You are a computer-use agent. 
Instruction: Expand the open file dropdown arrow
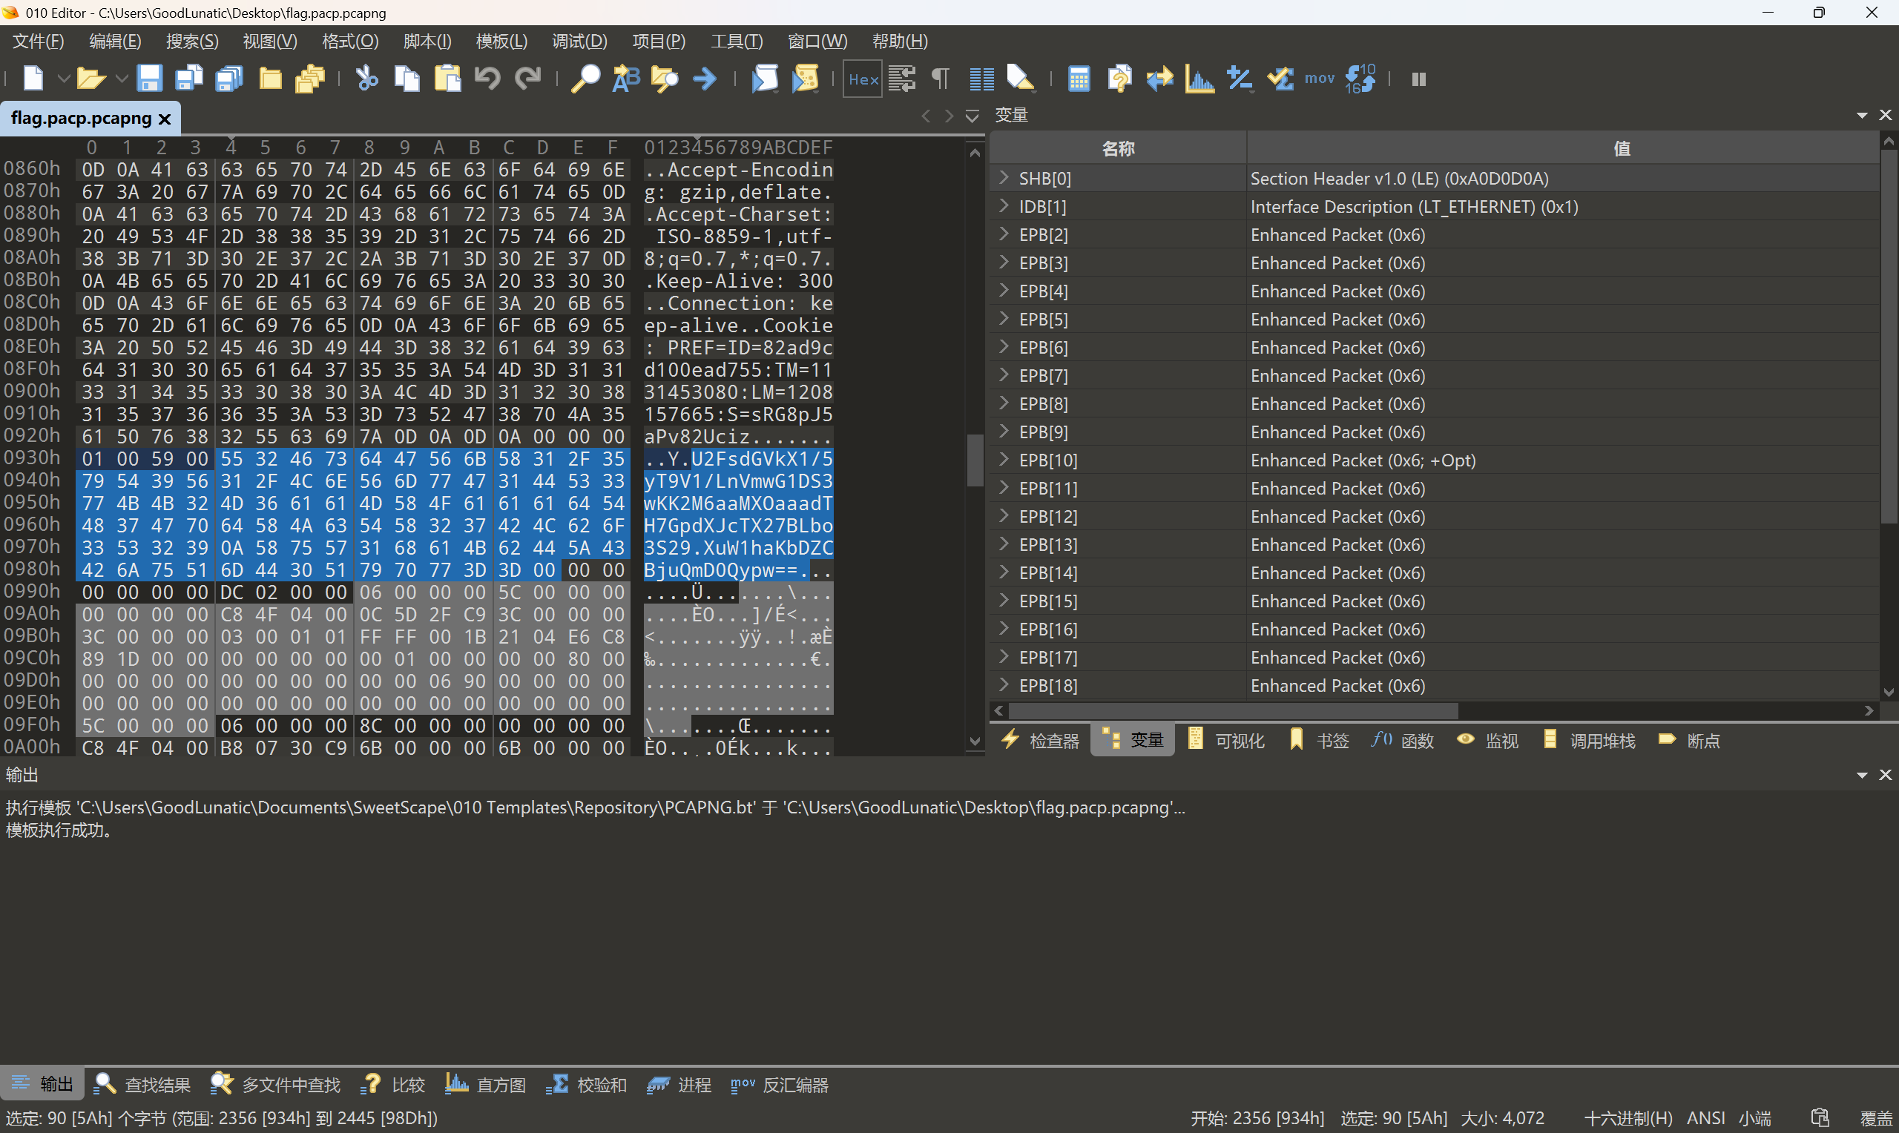(121, 79)
